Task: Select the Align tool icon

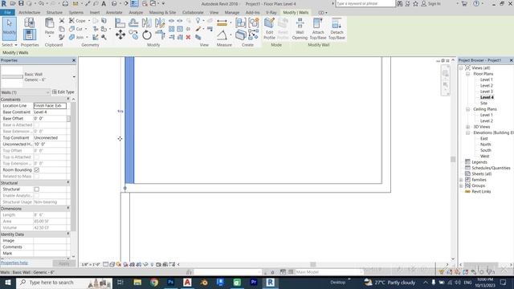Action: coord(120,22)
